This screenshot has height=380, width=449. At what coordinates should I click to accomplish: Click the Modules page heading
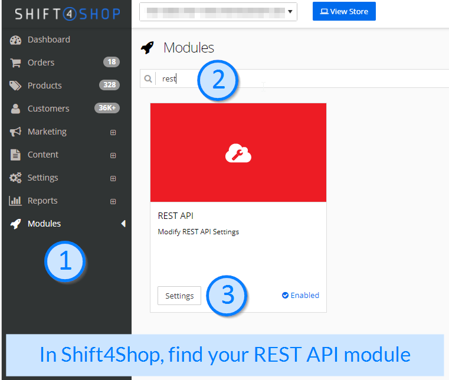pos(189,48)
